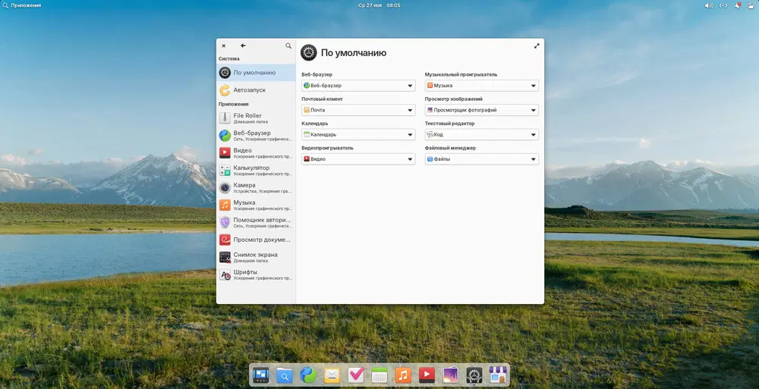Viewport: 759px width, 389px height.
Task: Close the settings window
Action: pyautogui.click(x=224, y=46)
